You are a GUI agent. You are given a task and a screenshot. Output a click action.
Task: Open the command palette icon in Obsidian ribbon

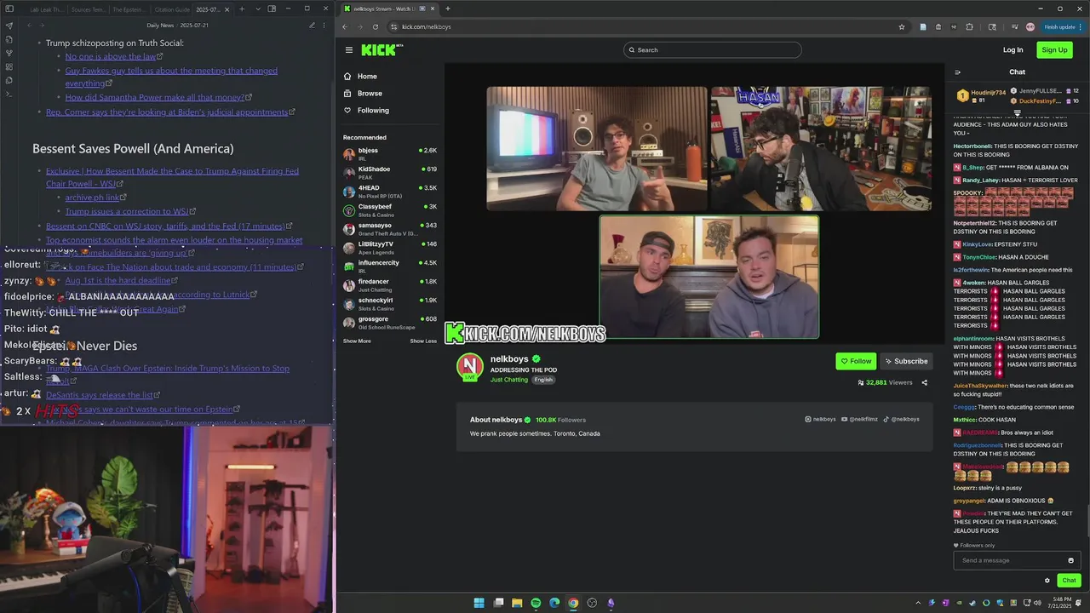9,94
